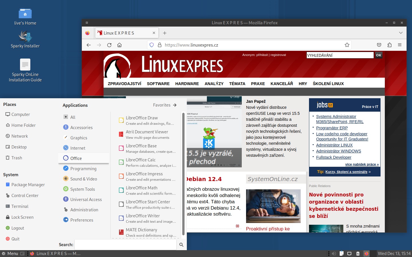Open SOFTWARE site menu
Viewport: 412px width, 257px height.
pyautogui.click(x=158, y=84)
